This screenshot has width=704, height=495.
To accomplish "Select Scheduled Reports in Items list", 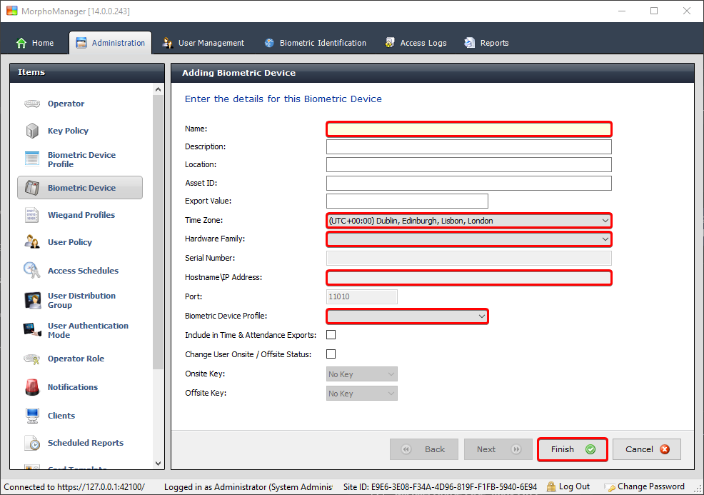I will pyautogui.click(x=80, y=443).
